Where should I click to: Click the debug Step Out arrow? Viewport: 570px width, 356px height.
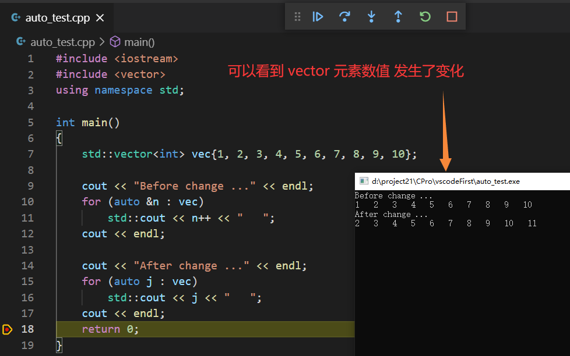click(x=398, y=17)
